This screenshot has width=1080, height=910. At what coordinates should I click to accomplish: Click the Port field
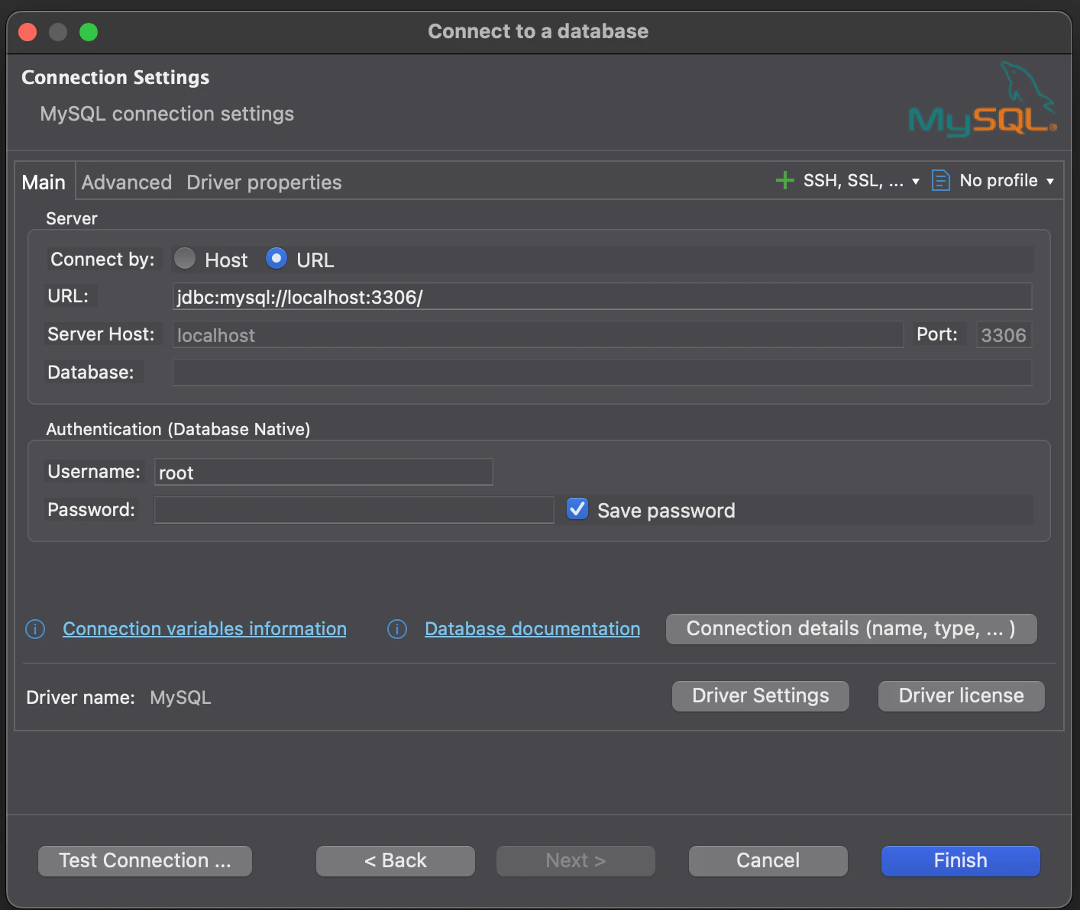(1004, 334)
